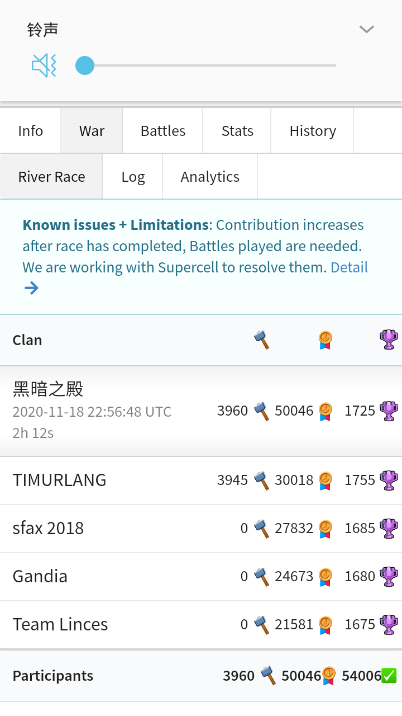Click the purple trophy column header
The width and height of the screenshot is (402, 716).
point(389,340)
